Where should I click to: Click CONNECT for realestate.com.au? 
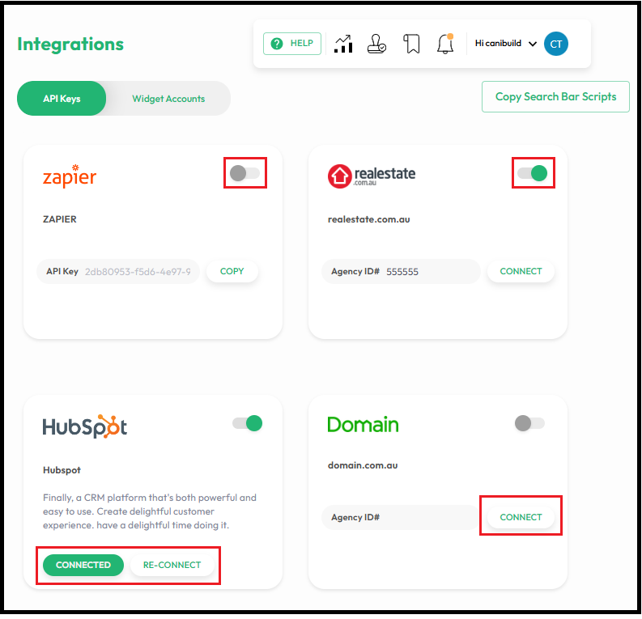pyautogui.click(x=521, y=271)
